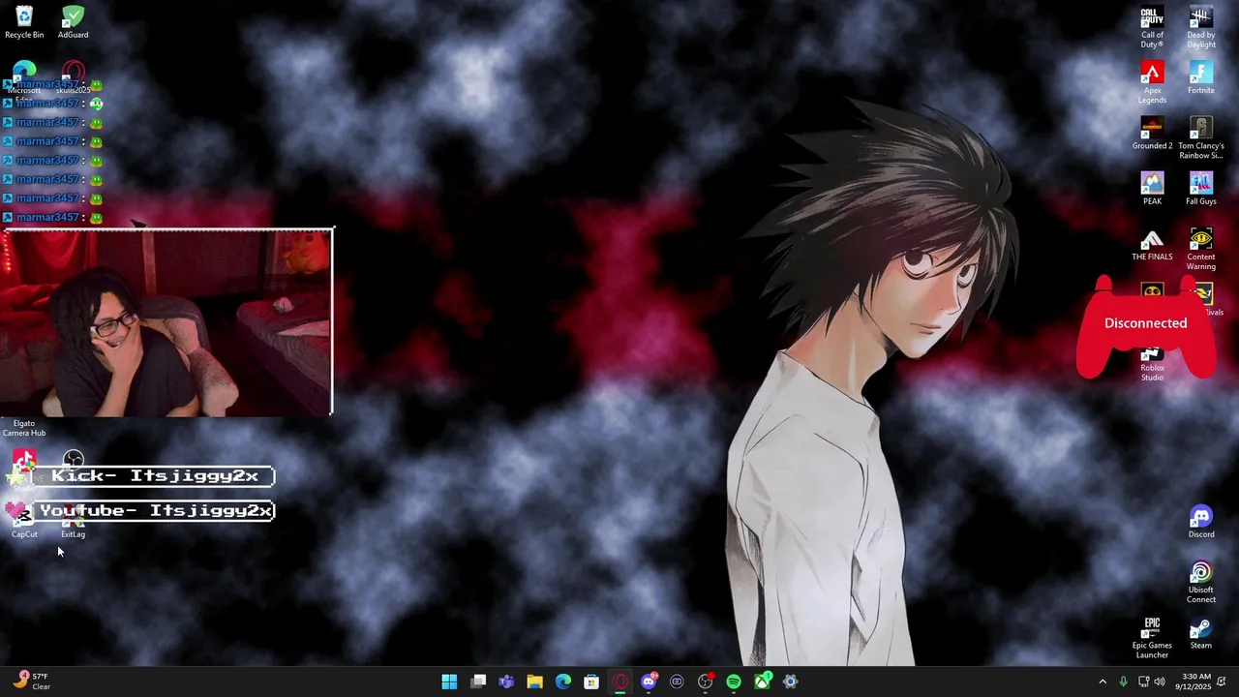Open Spotify from the taskbar

point(734,682)
